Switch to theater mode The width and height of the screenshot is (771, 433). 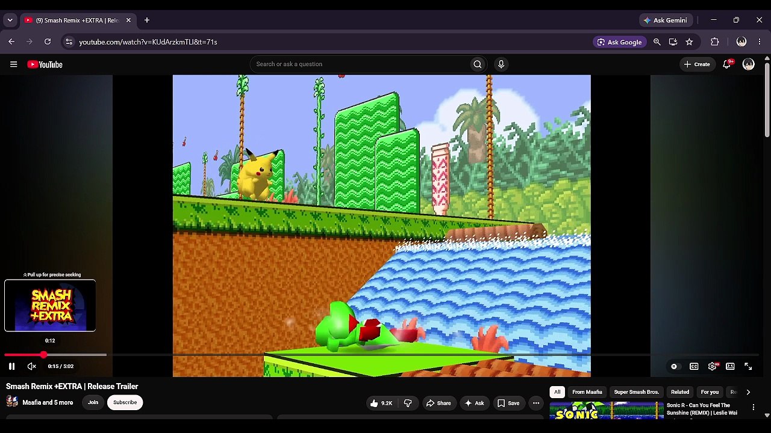click(730, 366)
